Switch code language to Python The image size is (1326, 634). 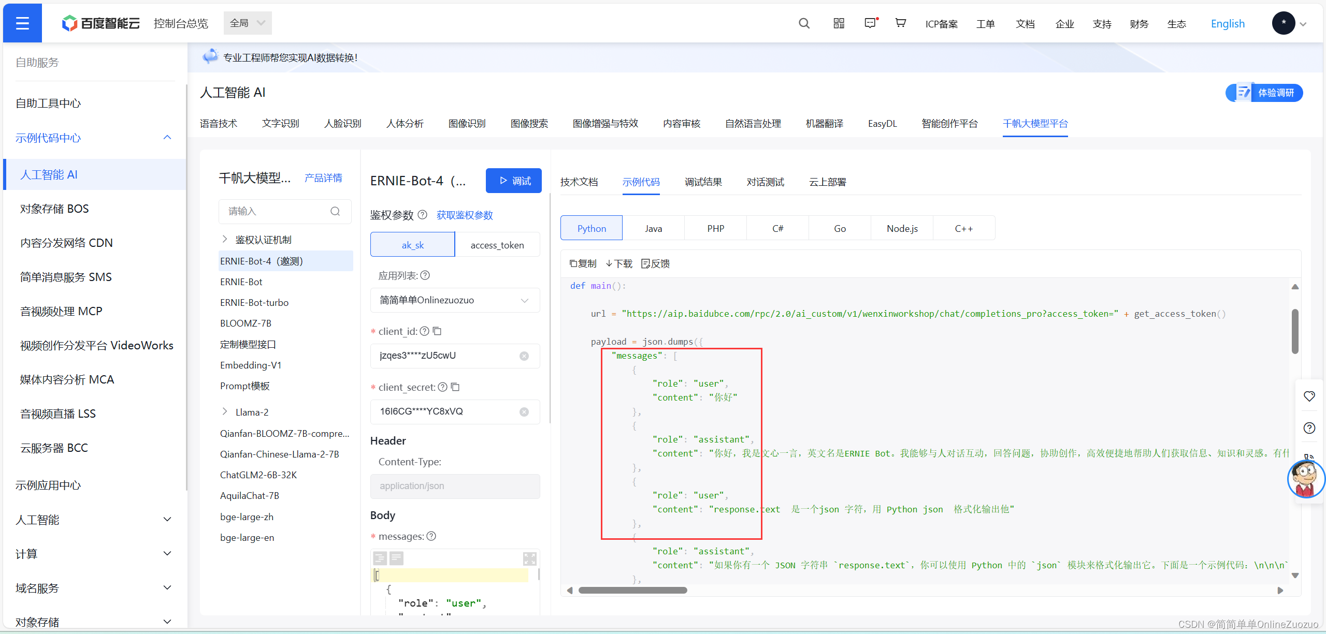[592, 228]
